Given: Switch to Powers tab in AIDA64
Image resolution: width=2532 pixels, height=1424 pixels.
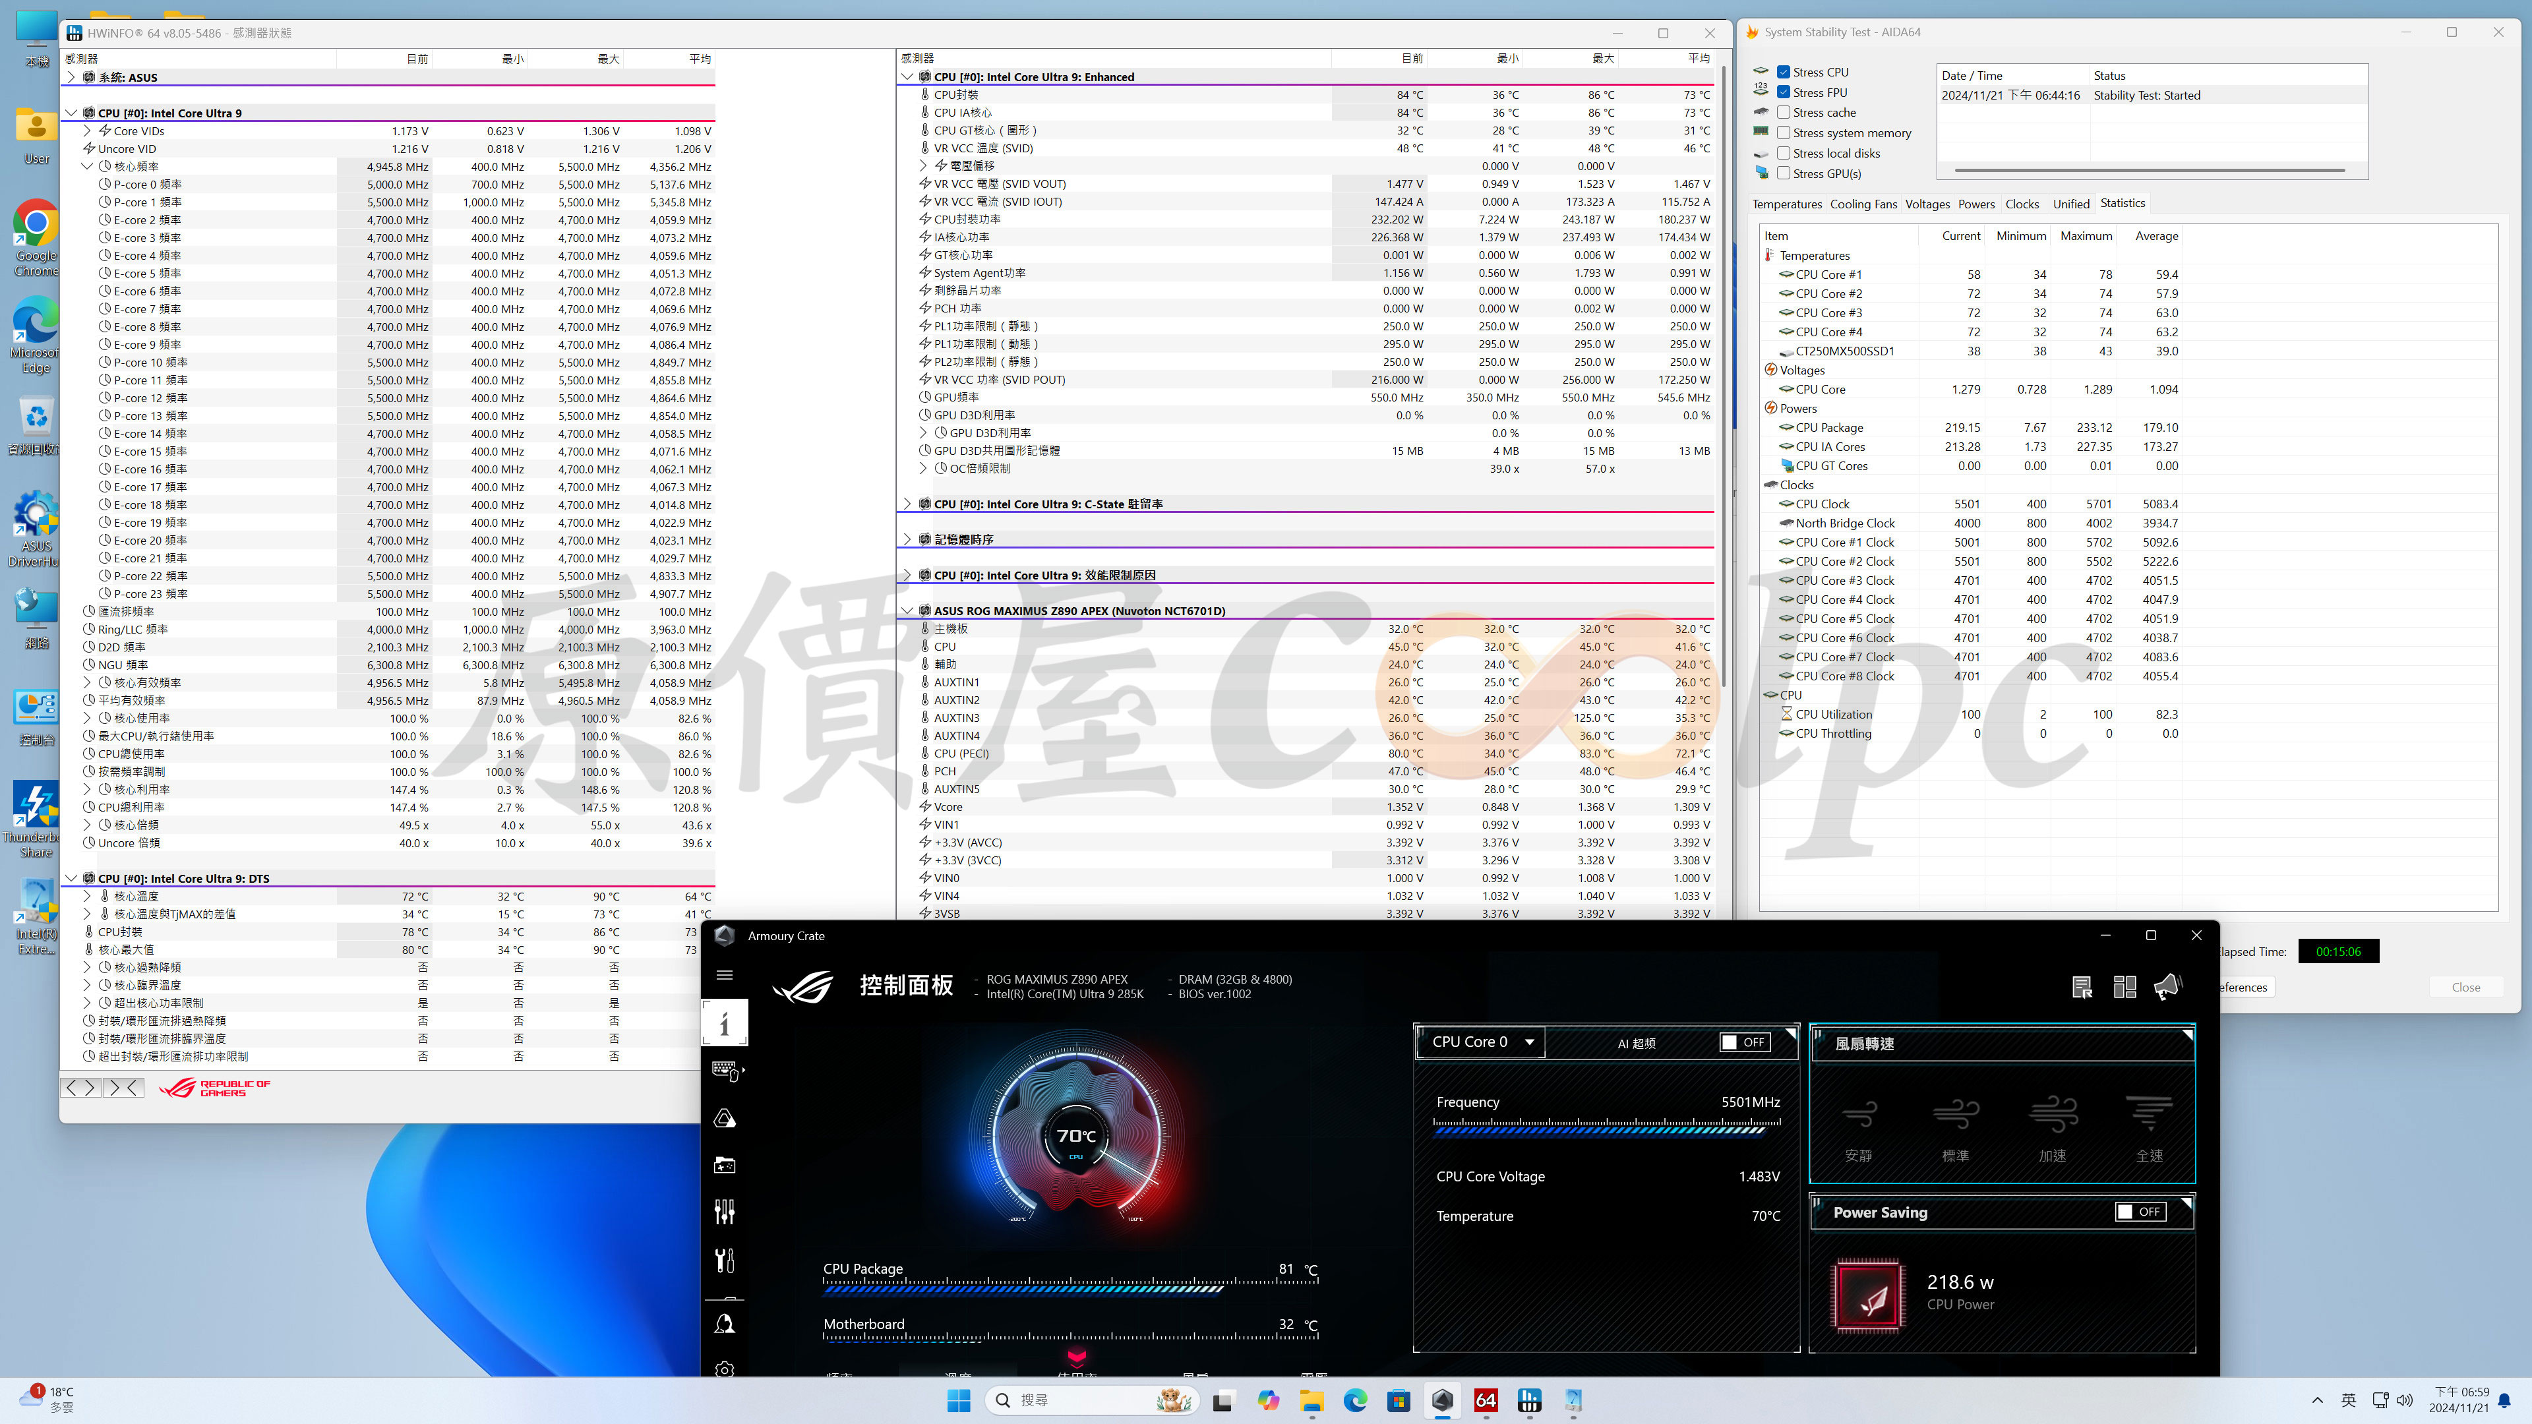Looking at the screenshot, I should (x=1975, y=204).
